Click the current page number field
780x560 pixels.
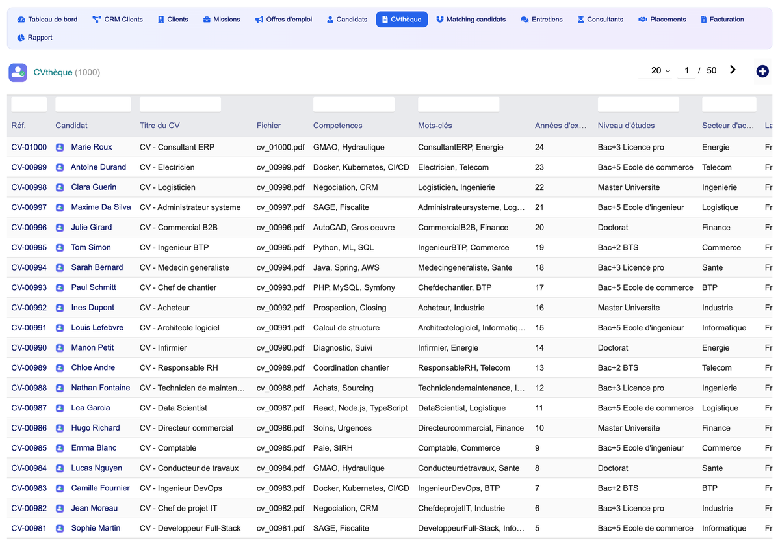(x=686, y=70)
